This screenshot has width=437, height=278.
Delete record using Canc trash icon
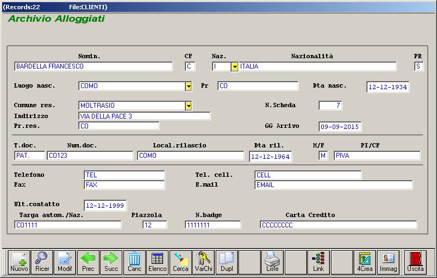coord(134,262)
